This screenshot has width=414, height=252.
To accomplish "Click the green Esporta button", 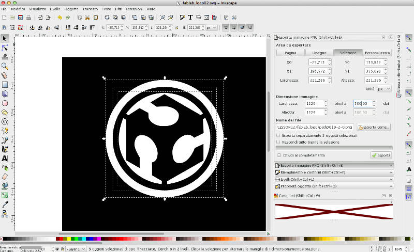I will point(381,155).
